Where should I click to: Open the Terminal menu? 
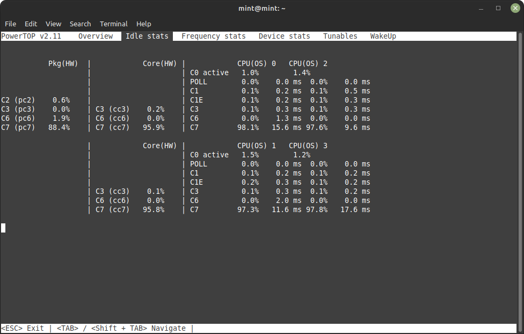tap(113, 24)
